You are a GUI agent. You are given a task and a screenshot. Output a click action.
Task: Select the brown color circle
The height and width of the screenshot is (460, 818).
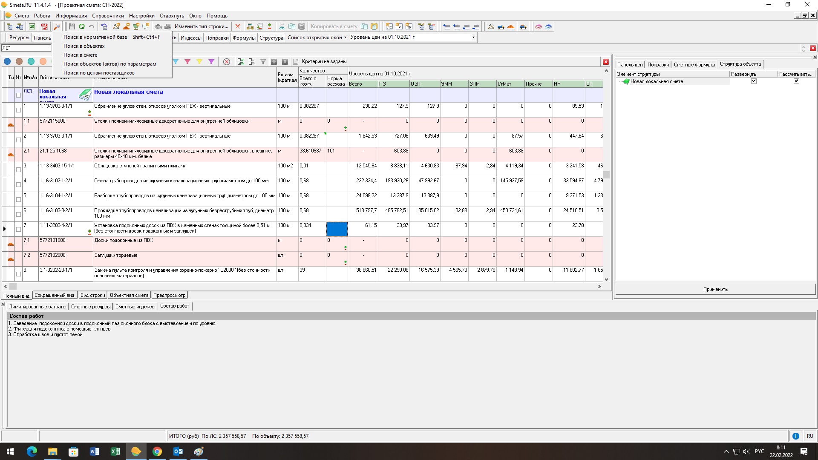19,61
